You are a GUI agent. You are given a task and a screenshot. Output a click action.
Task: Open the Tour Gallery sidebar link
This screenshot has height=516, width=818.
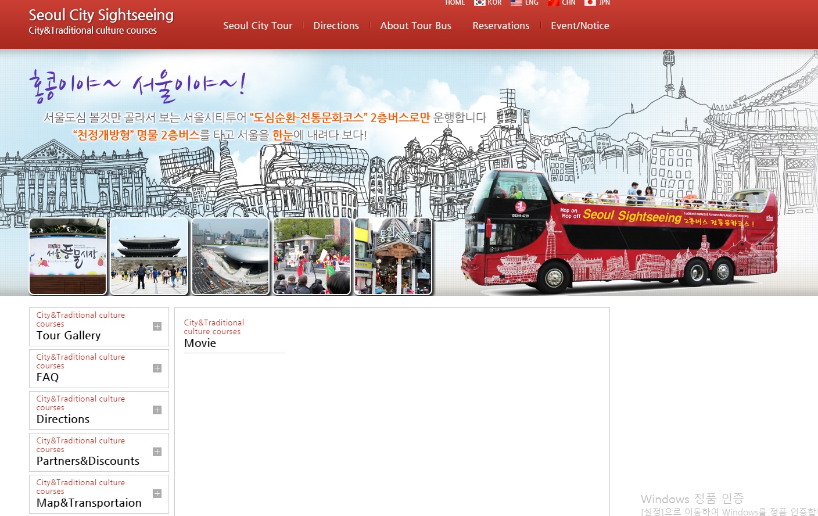tap(69, 335)
